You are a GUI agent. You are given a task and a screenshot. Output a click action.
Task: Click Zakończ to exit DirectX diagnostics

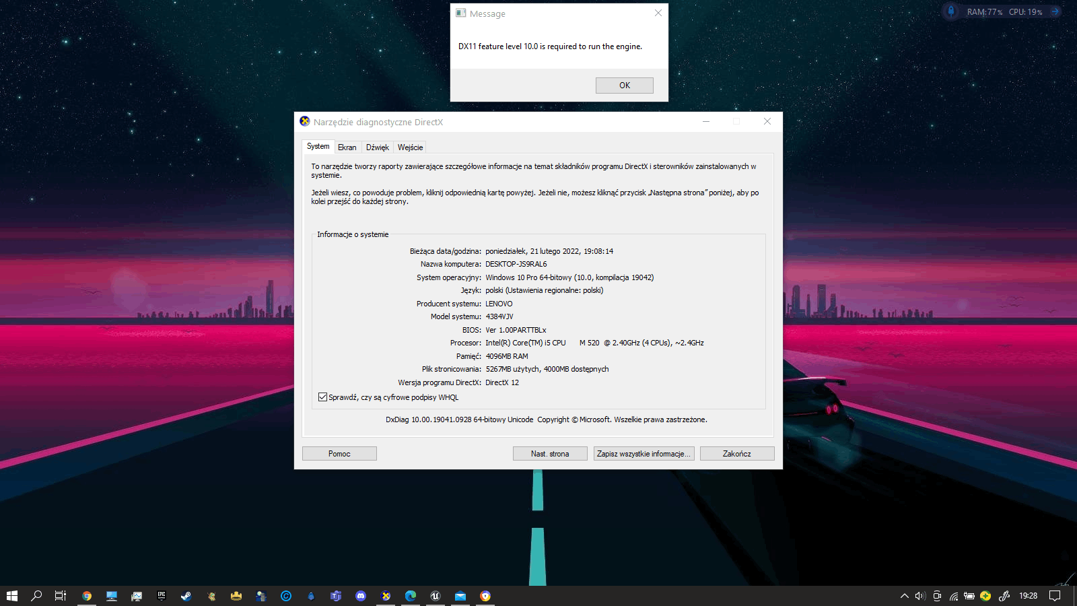[737, 454]
